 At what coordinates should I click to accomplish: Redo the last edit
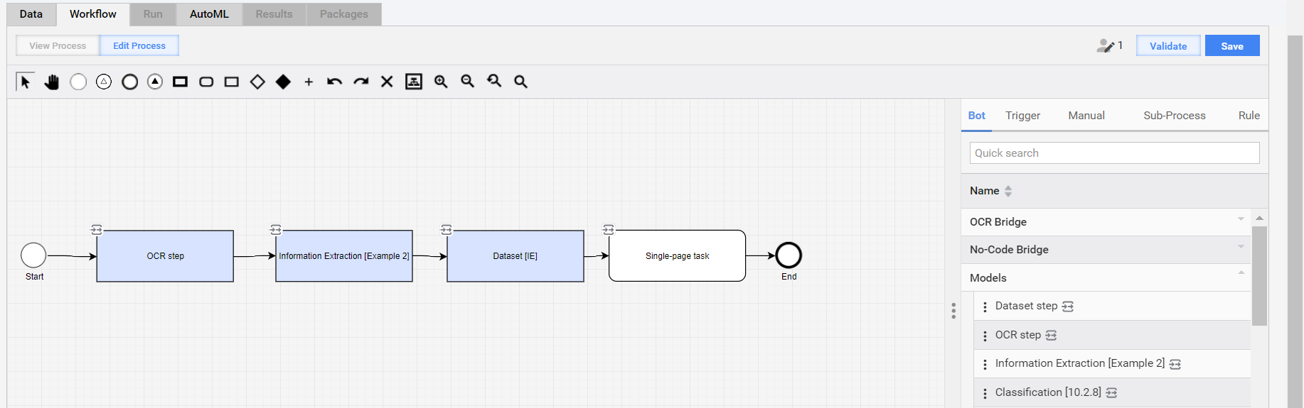pyautogui.click(x=361, y=82)
